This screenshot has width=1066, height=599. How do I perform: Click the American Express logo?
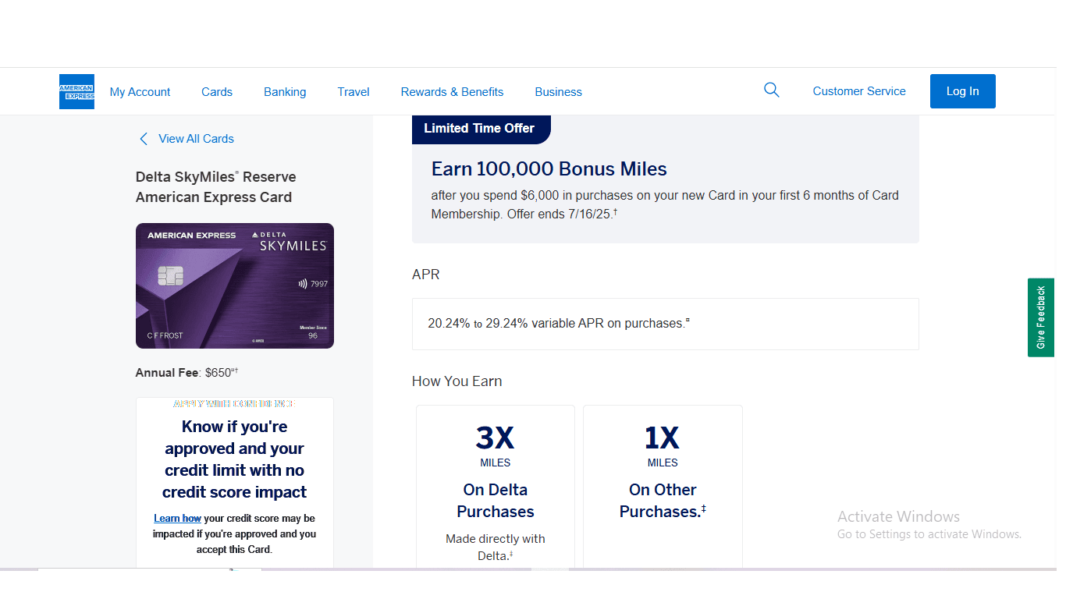click(76, 91)
